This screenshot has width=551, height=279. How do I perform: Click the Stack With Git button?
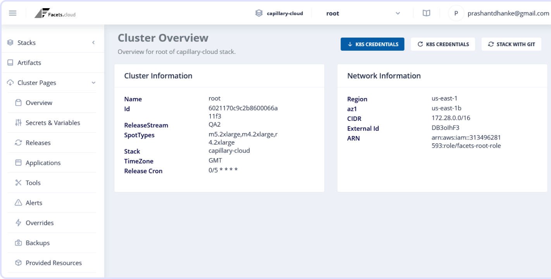pos(511,44)
